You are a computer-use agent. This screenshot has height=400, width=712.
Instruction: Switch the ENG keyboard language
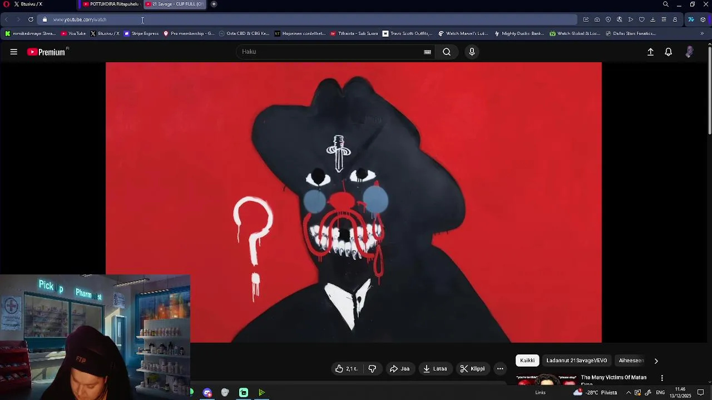660,393
